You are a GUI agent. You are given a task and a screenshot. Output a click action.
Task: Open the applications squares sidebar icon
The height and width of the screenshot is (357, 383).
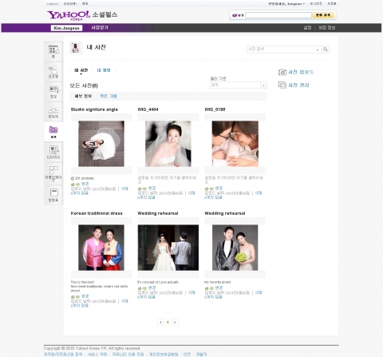(x=53, y=170)
